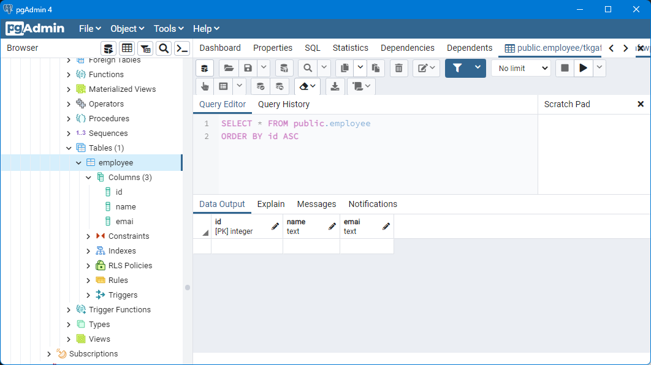Collapse the employee table node
Image resolution: width=651 pixels, height=365 pixels.
[x=78, y=163]
